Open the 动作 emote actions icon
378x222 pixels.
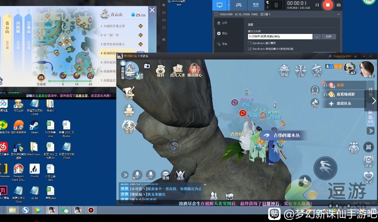180,175
